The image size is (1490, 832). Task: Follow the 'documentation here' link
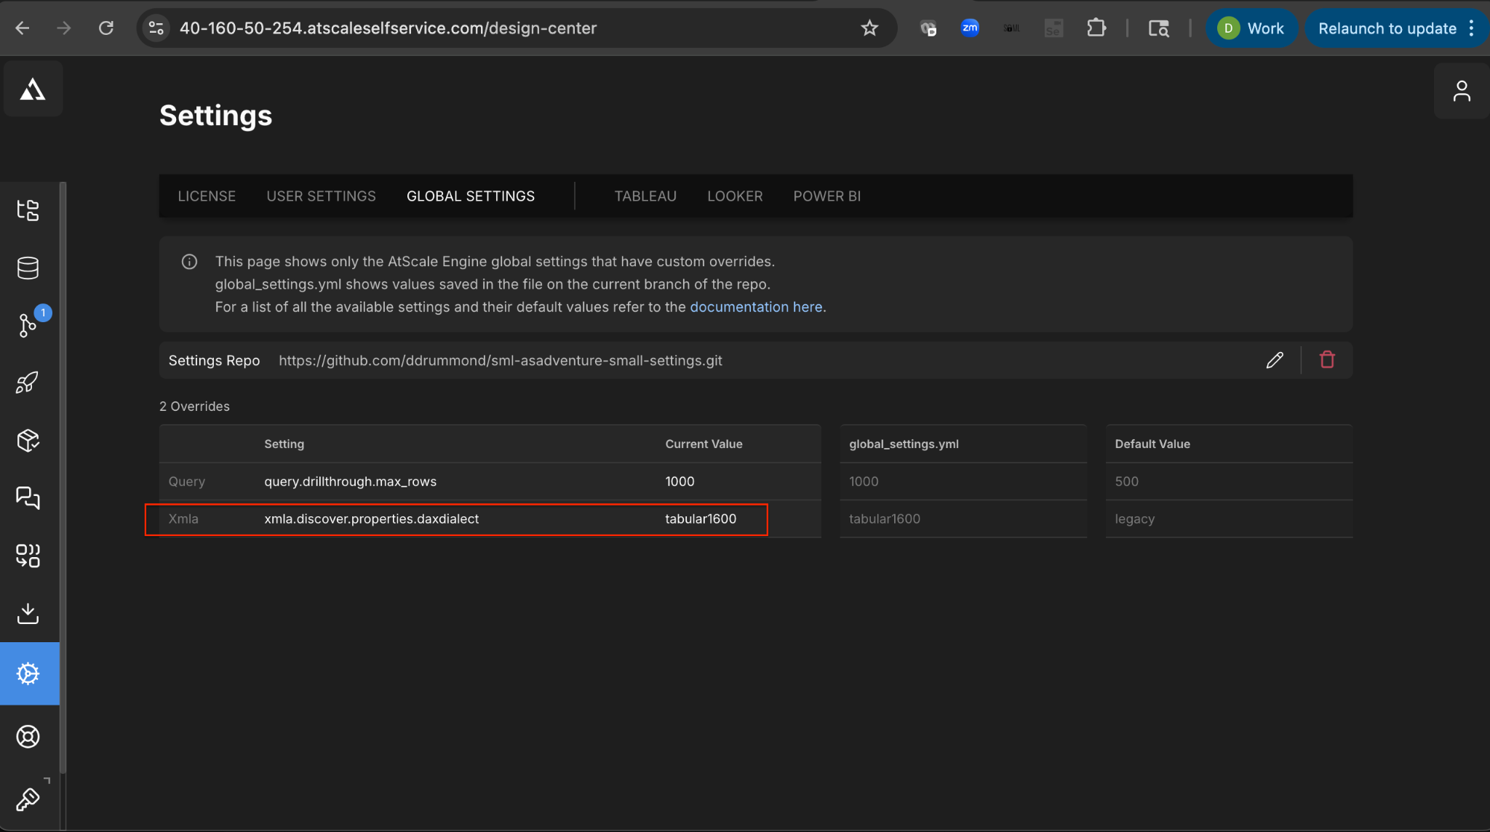click(x=756, y=307)
